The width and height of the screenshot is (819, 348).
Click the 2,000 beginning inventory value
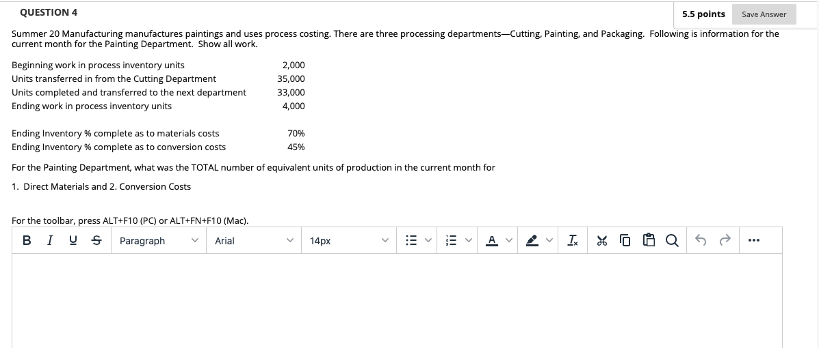pyautogui.click(x=294, y=66)
